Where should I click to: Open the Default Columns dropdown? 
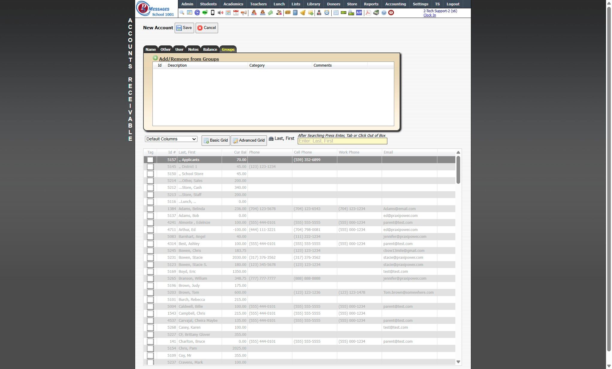pos(171,139)
